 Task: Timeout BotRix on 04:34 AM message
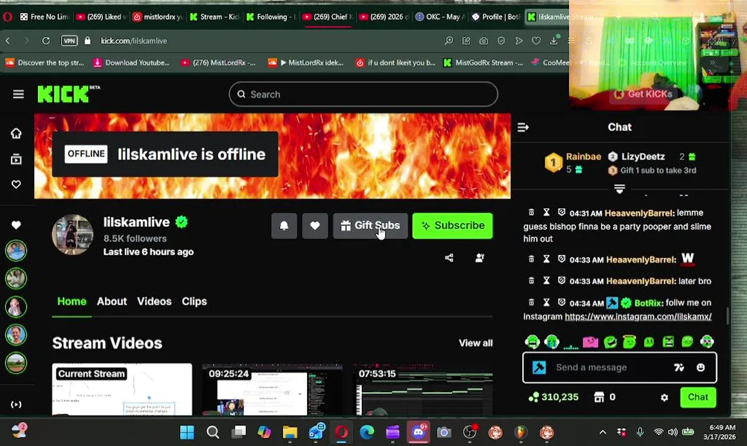click(x=547, y=302)
